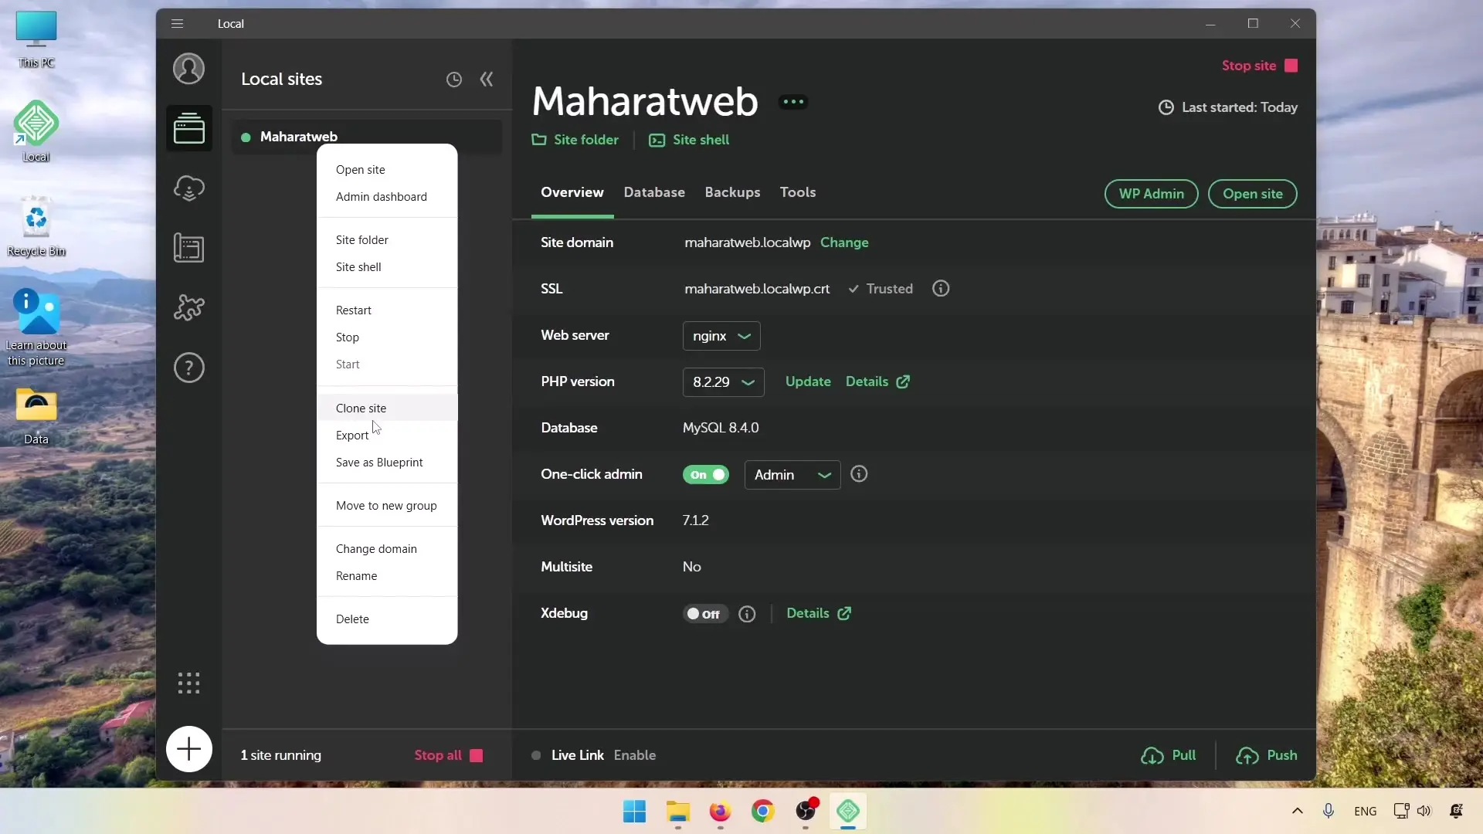Viewport: 1483px width, 834px height.
Task: Open the Windows Start menu
Action: tap(634, 811)
